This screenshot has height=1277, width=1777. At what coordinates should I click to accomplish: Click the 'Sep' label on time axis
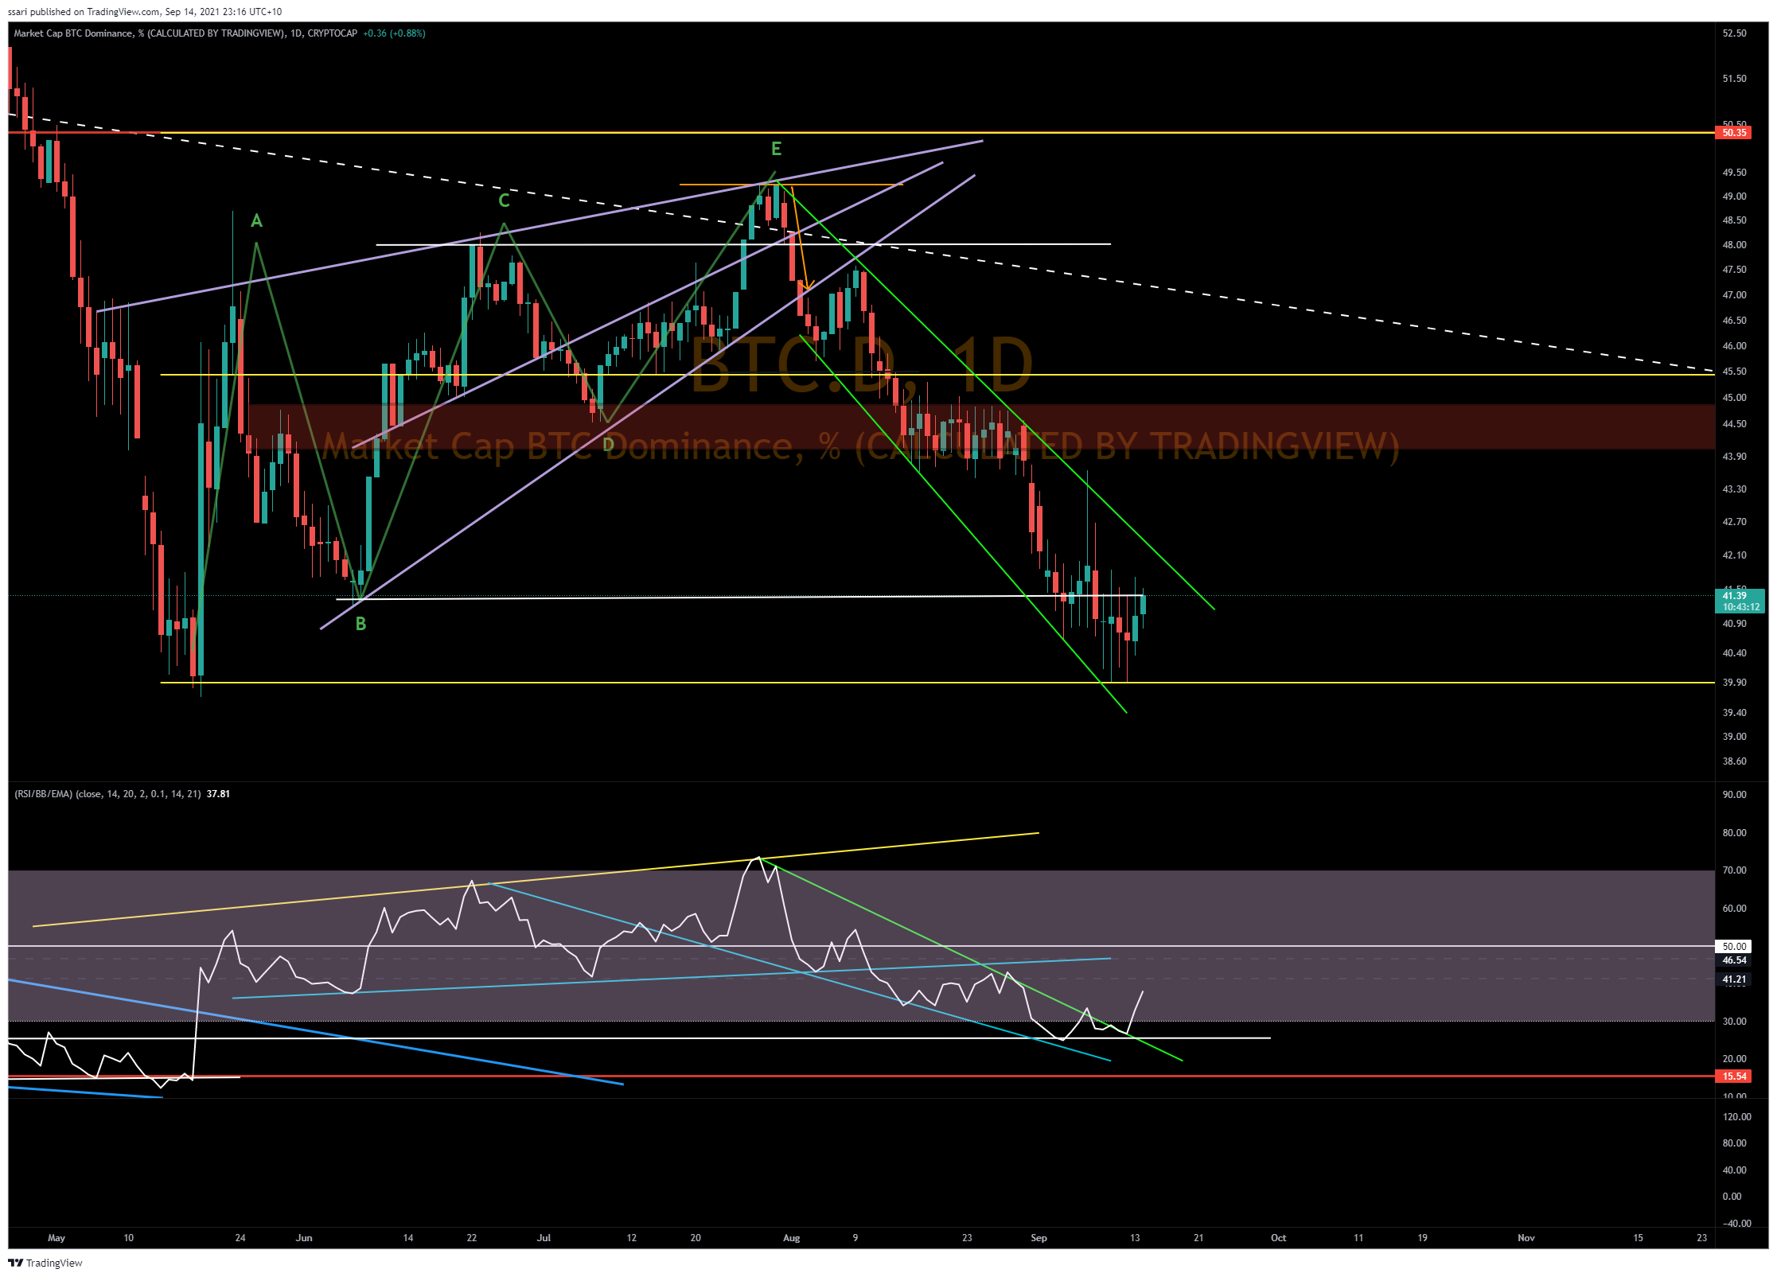pos(1039,1238)
